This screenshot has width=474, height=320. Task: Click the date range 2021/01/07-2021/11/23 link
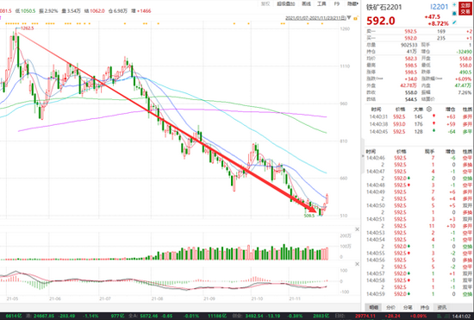(315, 18)
